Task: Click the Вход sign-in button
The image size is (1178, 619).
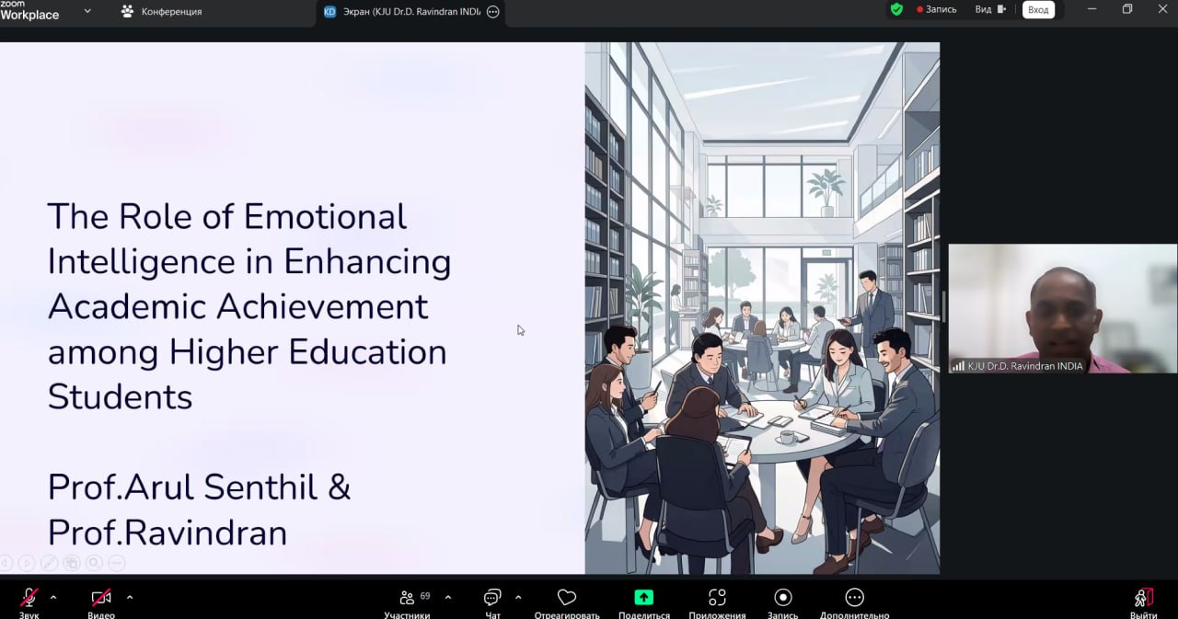Action: click(x=1038, y=10)
